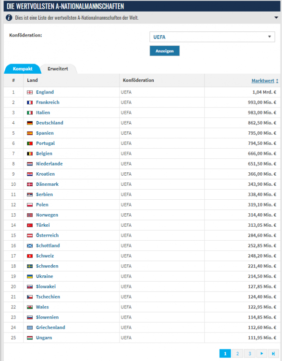The height and width of the screenshot is (361, 282).
Task: Click the Wales flag icon
Action: click(x=30, y=307)
